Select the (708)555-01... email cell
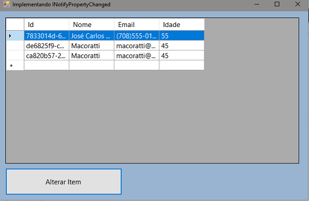Screen dimensions: 309x201 [137, 35]
